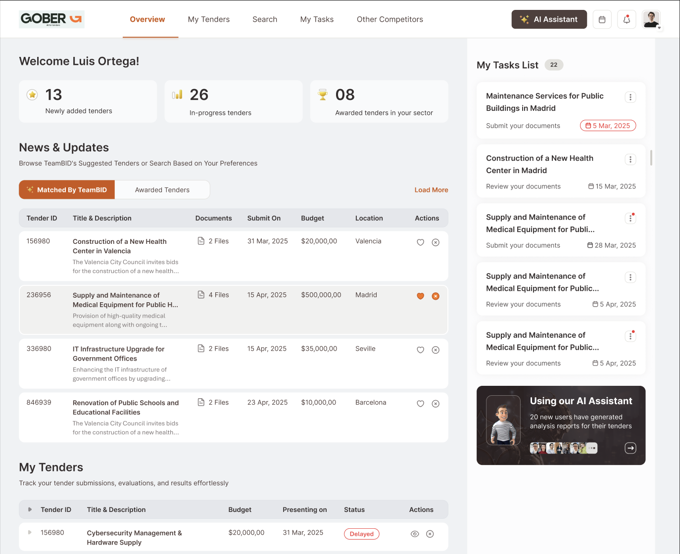Dismiss tender 336980 with x icon
The image size is (680, 554).
[436, 350]
